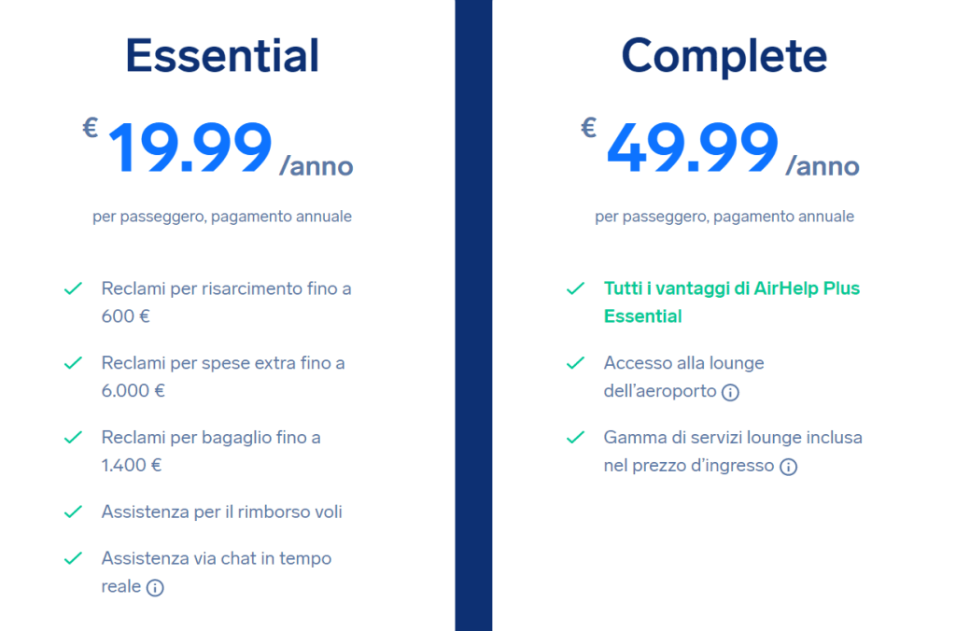The image size is (956, 631).
Task: Click Essential plan's per passeggero, pagamento annuale note
Action: [x=222, y=217]
